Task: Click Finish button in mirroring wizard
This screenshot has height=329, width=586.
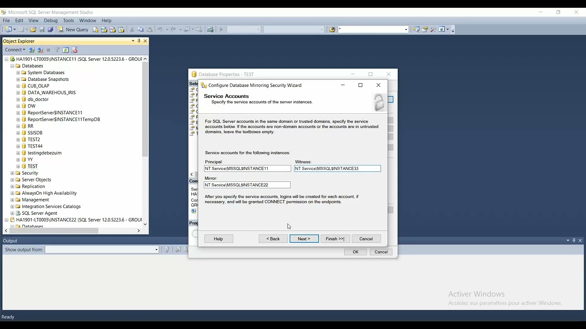Action: pos(335,239)
